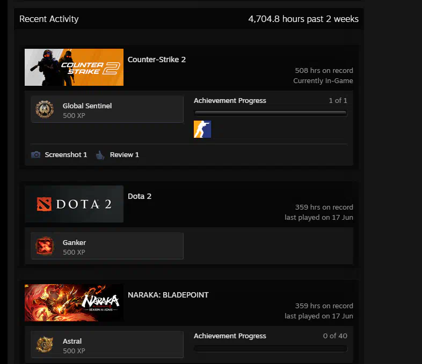422x364 pixels.
Task: Click the 0 of 40 achievement count
Action: (x=335, y=336)
